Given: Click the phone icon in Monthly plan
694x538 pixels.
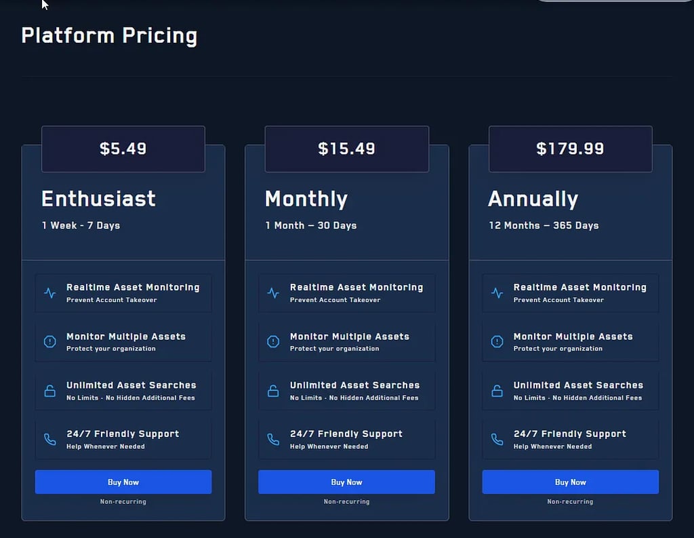Looking at the screenshot, I should 273,440.
